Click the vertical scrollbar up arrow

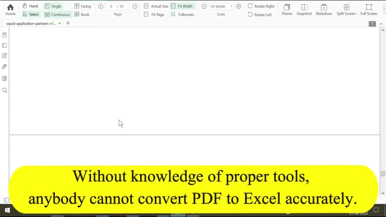[x=383, y=30]
